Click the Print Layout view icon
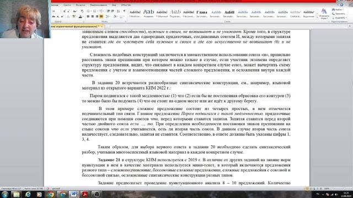The width and height of the screenshot is (353, 198). (307, 189)
